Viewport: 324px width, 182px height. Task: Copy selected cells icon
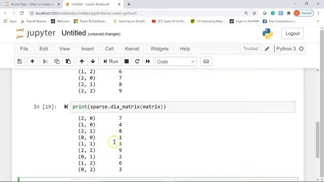click(x=57, y=62)
